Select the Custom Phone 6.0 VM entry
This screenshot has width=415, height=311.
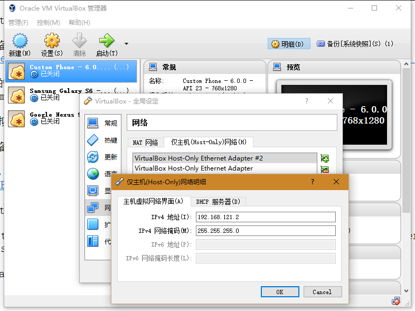[x=71, y=71]
